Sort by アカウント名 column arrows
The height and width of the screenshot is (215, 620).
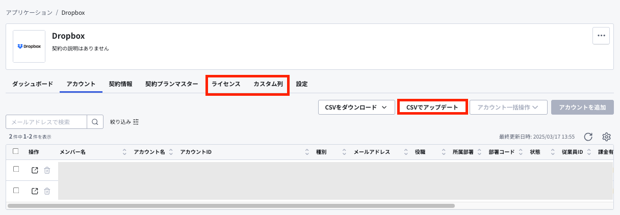(x=171, y=152)
